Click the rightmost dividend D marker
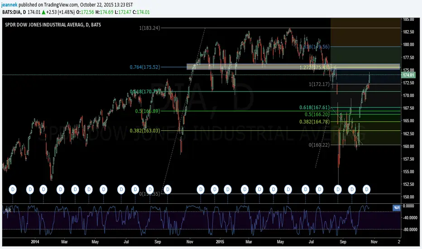 (x=366, y=190)
